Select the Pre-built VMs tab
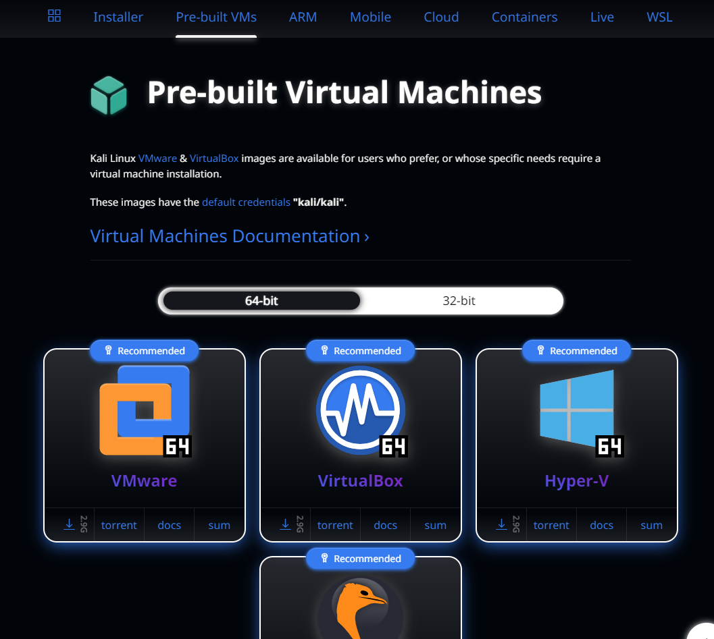Screen dimensions: 714x639 216,18
